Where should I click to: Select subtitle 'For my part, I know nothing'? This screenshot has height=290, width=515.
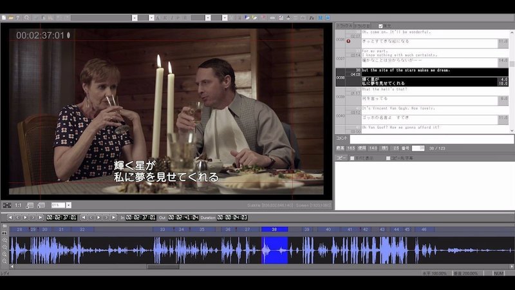(435, 53)
